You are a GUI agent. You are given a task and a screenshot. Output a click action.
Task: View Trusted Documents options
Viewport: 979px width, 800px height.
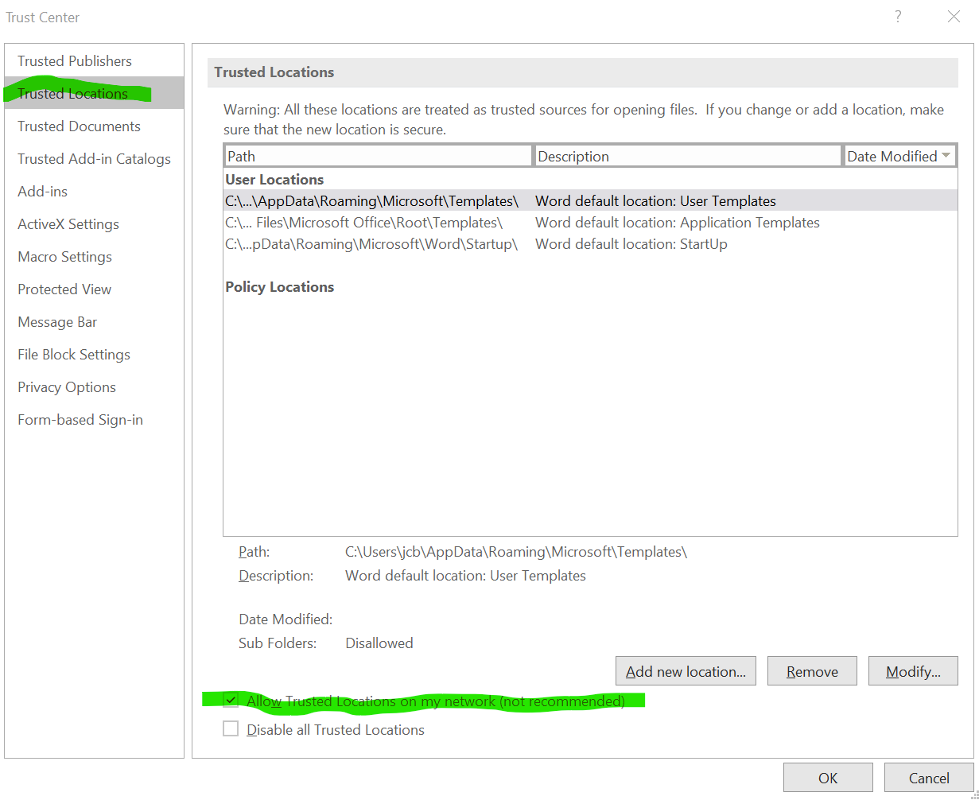point(79,126)
